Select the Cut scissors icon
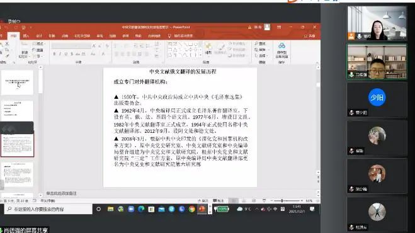415x233 pixels. tap(7, 43)
